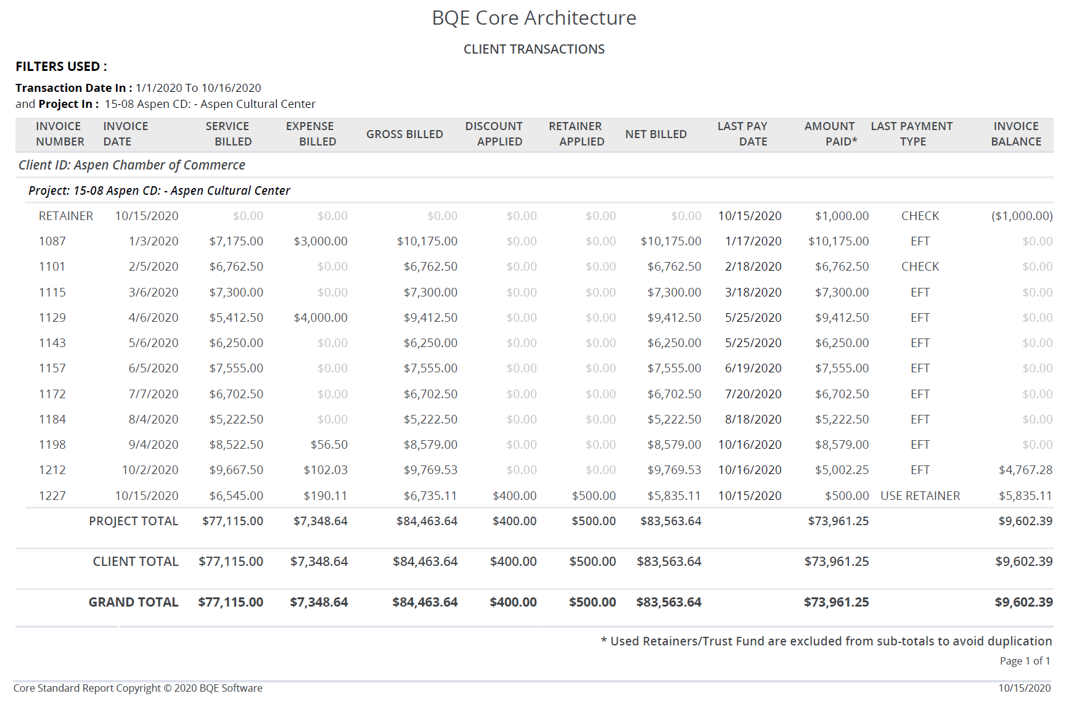Select Client ID: Aspen Chamber of Commerce row
1074x704 pixels.
(132, 165)
